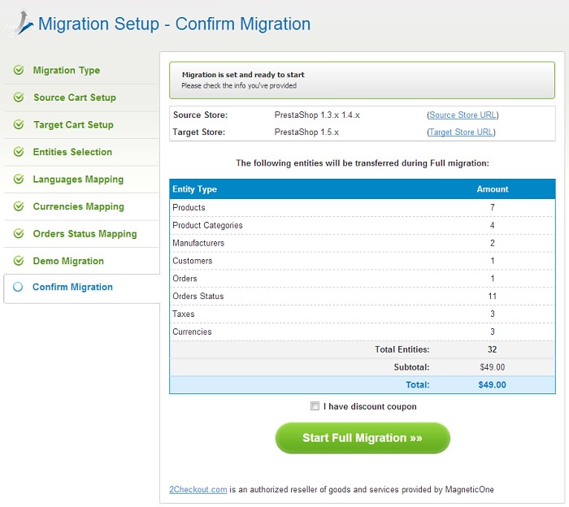The height and width of the screenshot is (507, 569).
Task: Click the Orders Status Mapping checkmark icon
Action: click(19, 233)
